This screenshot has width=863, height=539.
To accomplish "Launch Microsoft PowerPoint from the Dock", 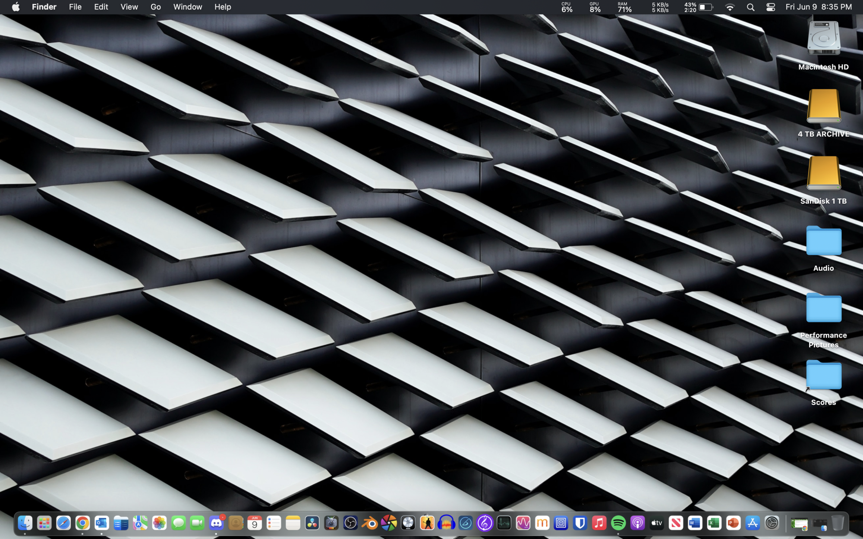I will (734, 523).
